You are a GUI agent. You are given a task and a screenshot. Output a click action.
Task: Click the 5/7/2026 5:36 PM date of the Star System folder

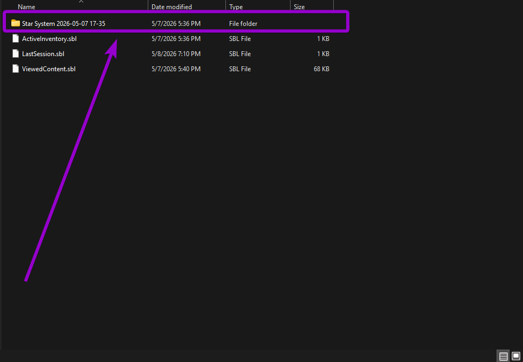pyautogui.click(x=176, y=23)
